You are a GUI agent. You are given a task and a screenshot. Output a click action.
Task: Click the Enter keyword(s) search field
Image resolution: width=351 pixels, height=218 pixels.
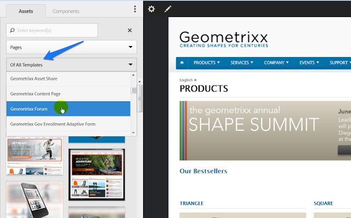(x=52, y=30)
